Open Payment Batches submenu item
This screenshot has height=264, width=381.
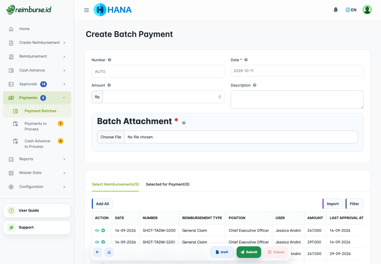coord(37,111)
